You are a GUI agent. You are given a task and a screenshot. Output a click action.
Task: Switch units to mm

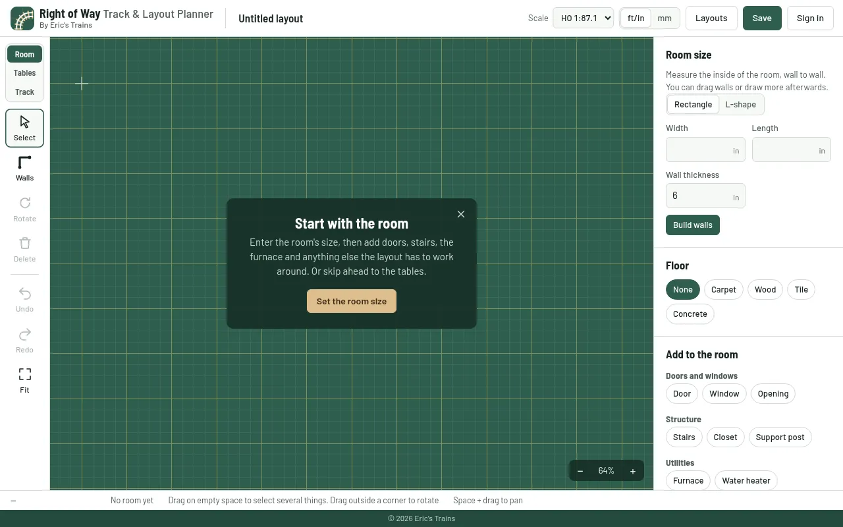click(665, 18)
